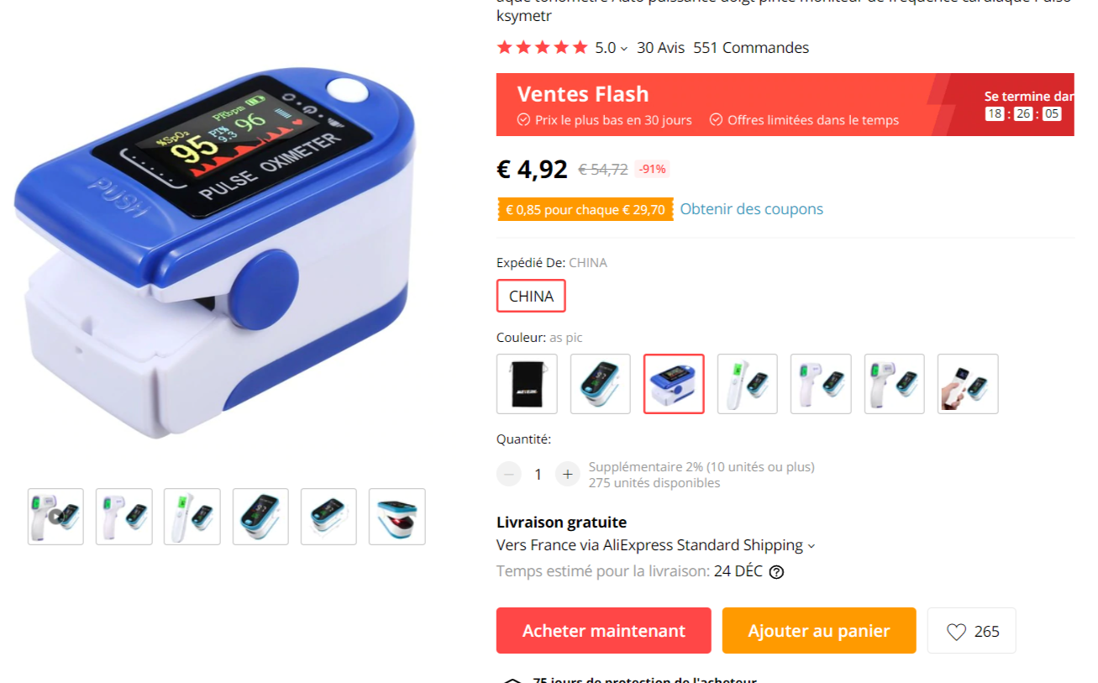1098x683 pixels.
Task: Choose the white thermometer with oximeter option
Action: pos(747,384)
